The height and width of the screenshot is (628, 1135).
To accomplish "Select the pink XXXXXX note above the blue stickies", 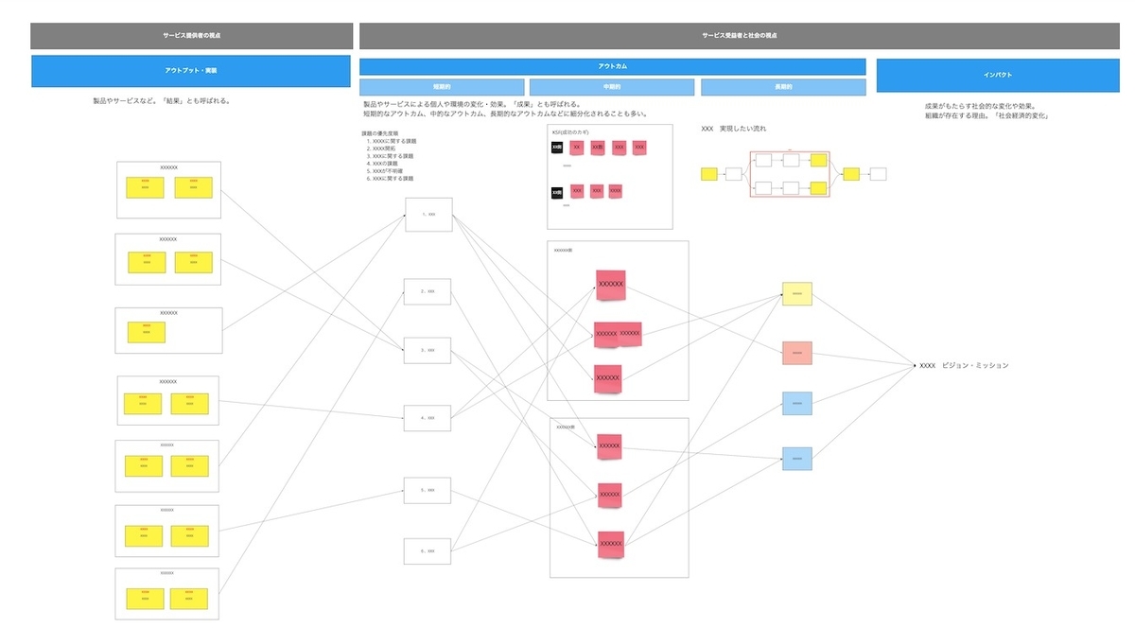I will point(797,352).
